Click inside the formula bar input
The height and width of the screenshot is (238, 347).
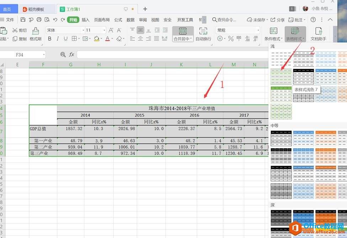[173, 54]
